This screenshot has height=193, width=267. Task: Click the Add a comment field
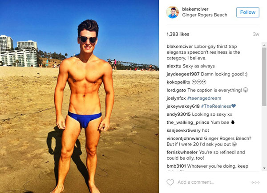tap(196, 182)
